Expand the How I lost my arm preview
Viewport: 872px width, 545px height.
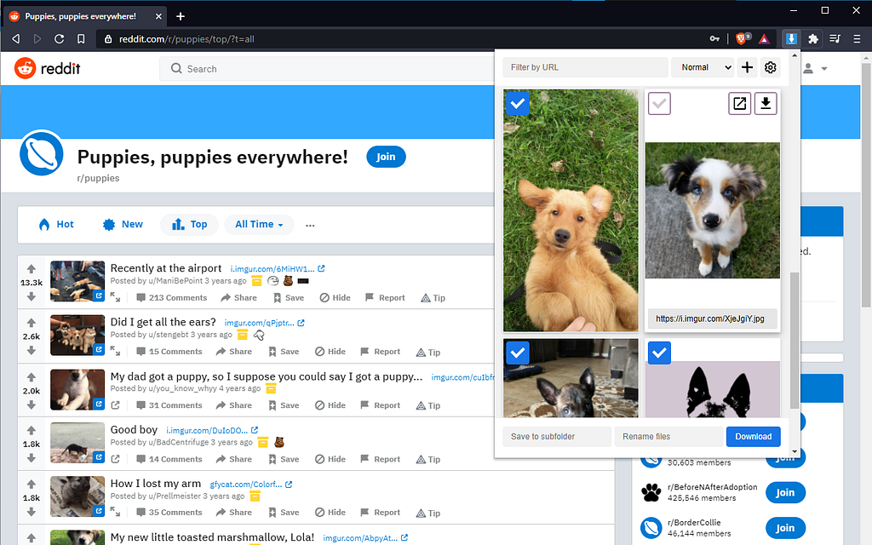pos(115,512)
